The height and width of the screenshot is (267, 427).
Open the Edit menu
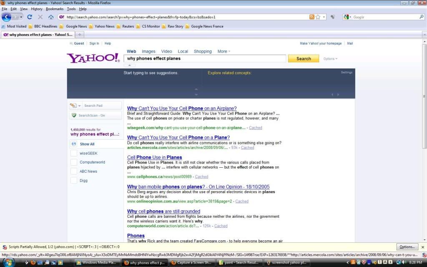pos(14,9)
